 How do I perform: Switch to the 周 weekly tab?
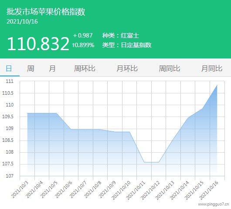click(31, 69)
